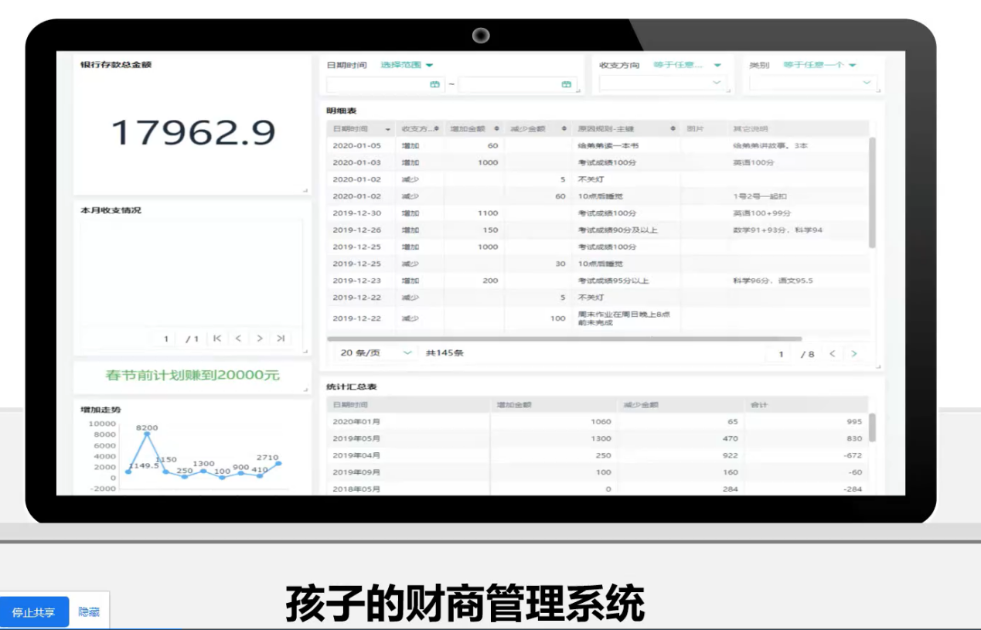
Task: Sort 明细表 by 日期时间 column
Action: click(388, 129)
